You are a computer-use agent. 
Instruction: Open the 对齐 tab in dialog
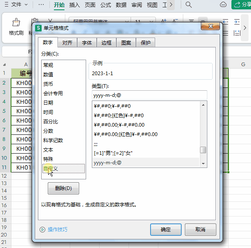(x=67, y=43)
